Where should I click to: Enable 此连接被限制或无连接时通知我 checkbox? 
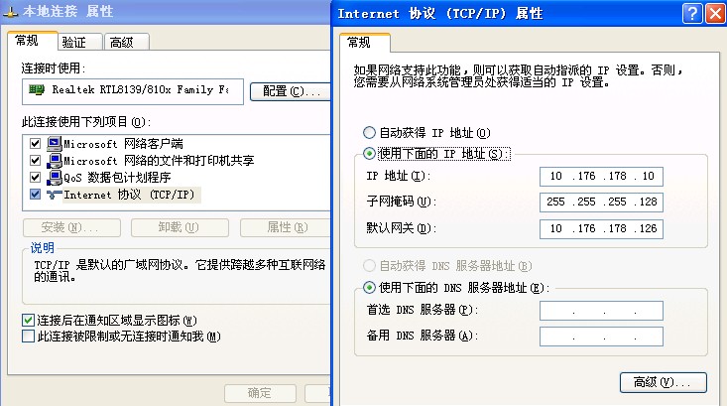coord(28,337)
